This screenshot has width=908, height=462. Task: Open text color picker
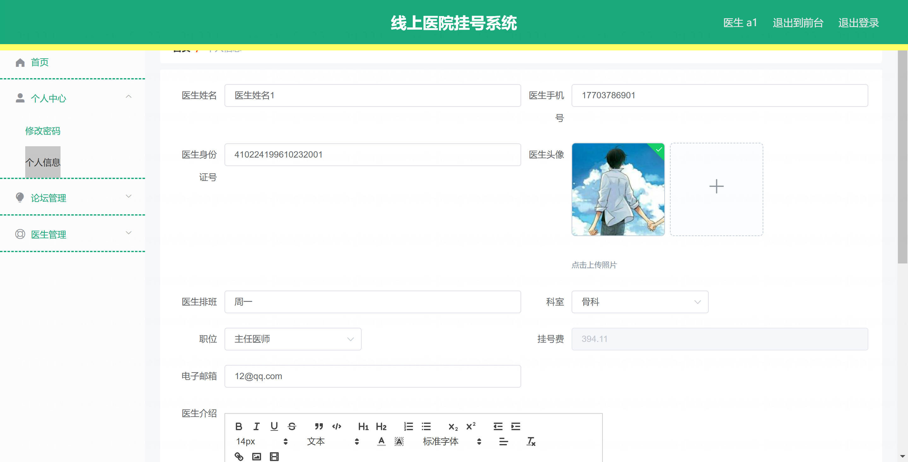(381, 441)
